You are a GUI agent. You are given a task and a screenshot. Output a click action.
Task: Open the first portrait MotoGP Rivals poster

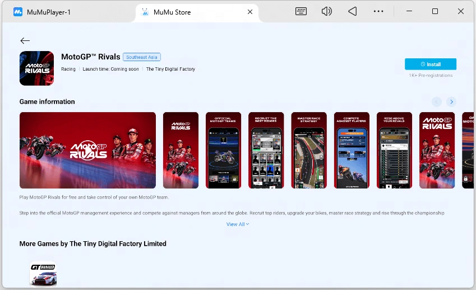coord(181,150)
